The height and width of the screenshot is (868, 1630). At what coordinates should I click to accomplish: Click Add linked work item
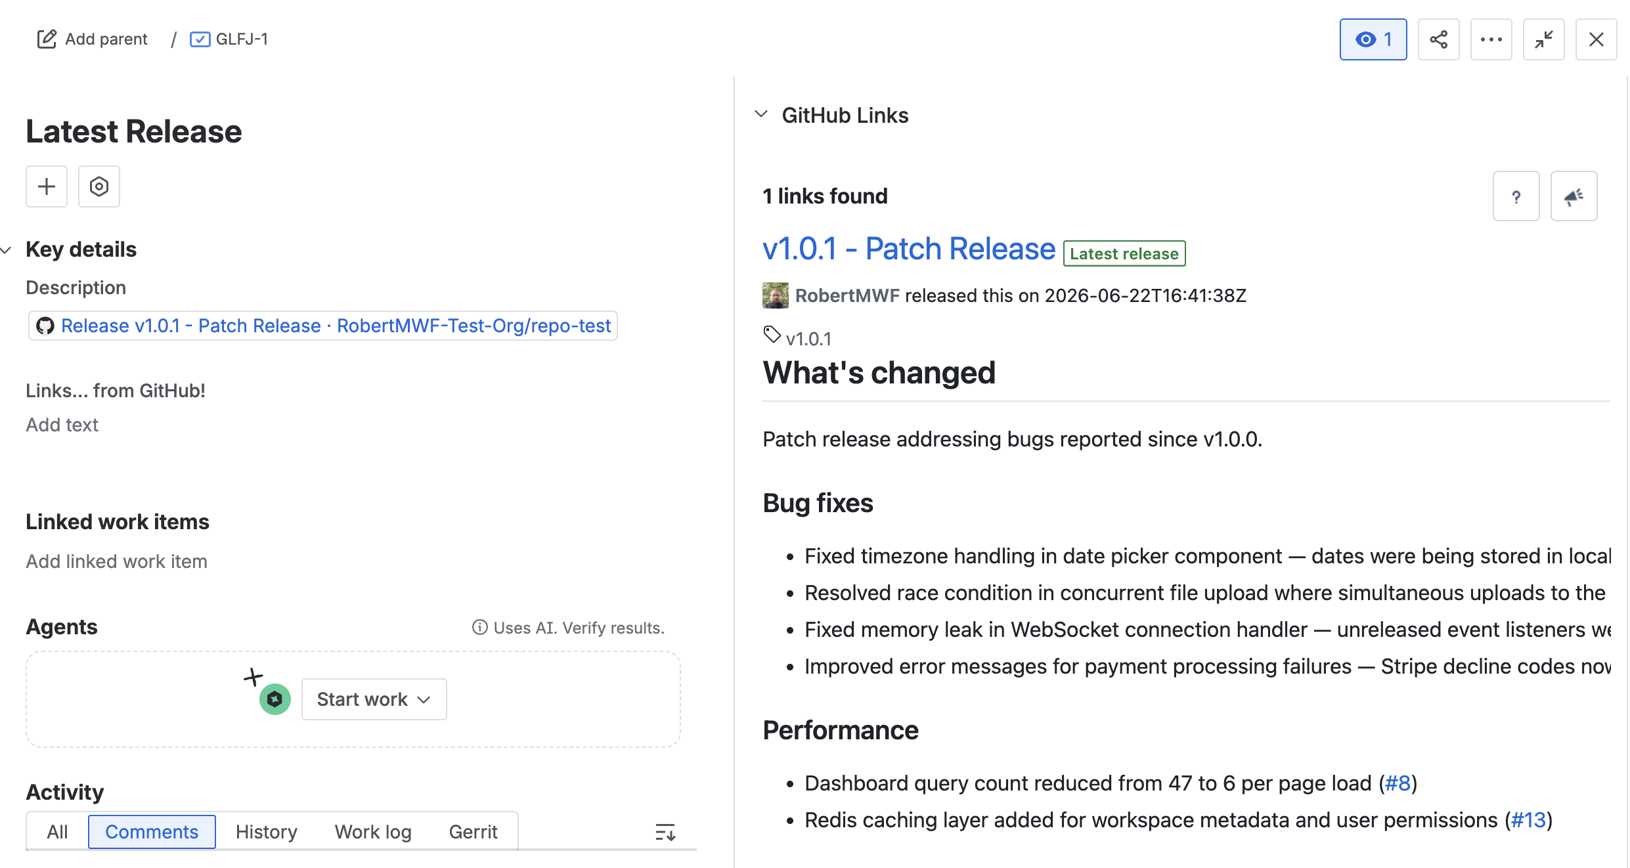117,561
